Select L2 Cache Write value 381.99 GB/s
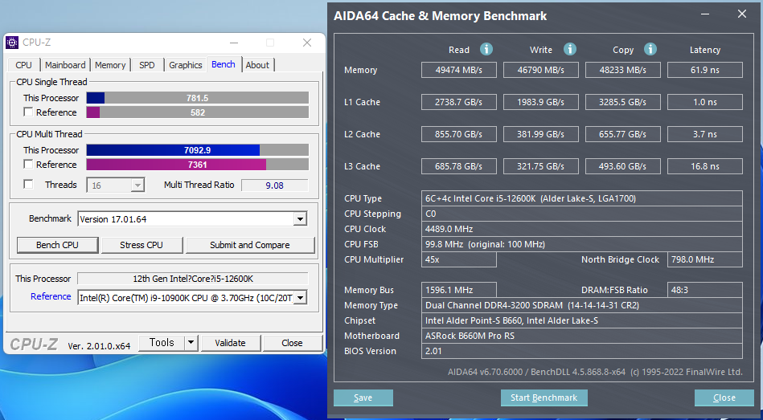This screenshot has width=763, height=420. coord(540,134)
